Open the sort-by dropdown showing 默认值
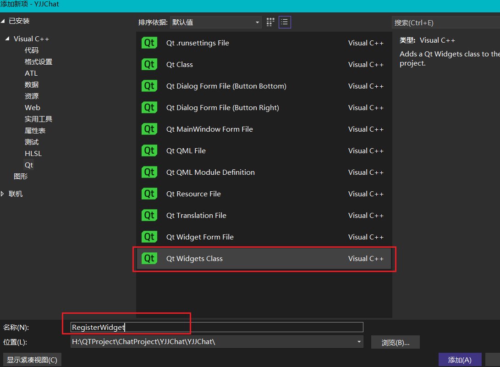This screenshot has width=500, height=367. tap(215, 22)
